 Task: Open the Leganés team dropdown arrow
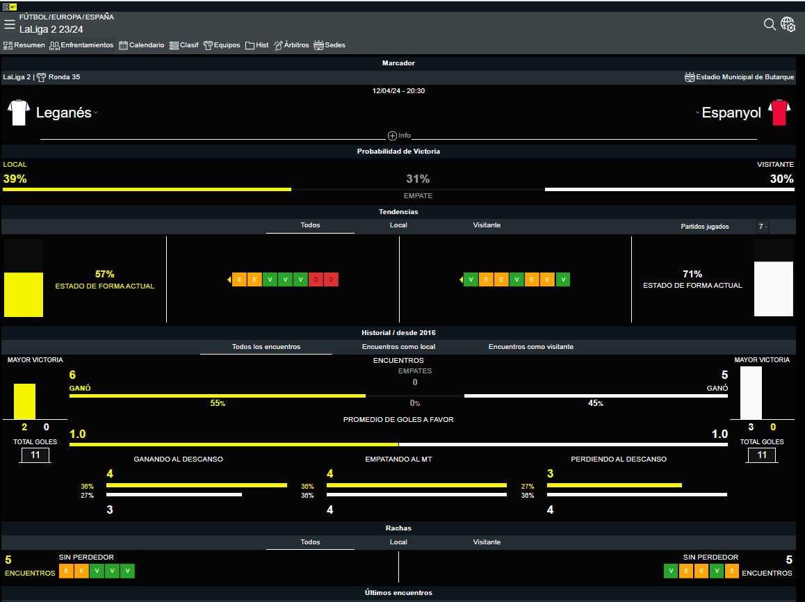point(96,113)
